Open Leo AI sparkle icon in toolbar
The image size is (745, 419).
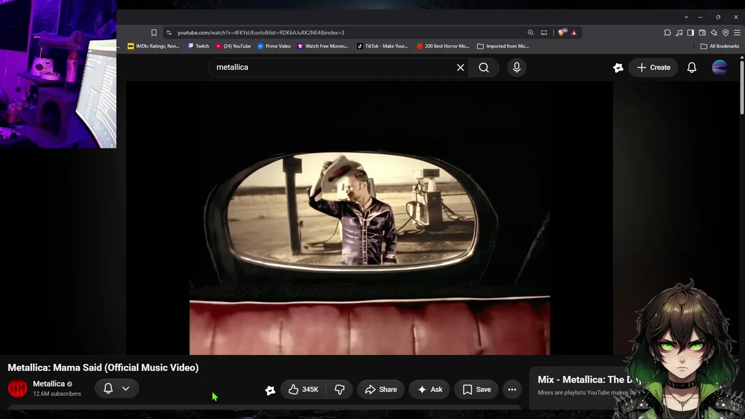point(714,33)
